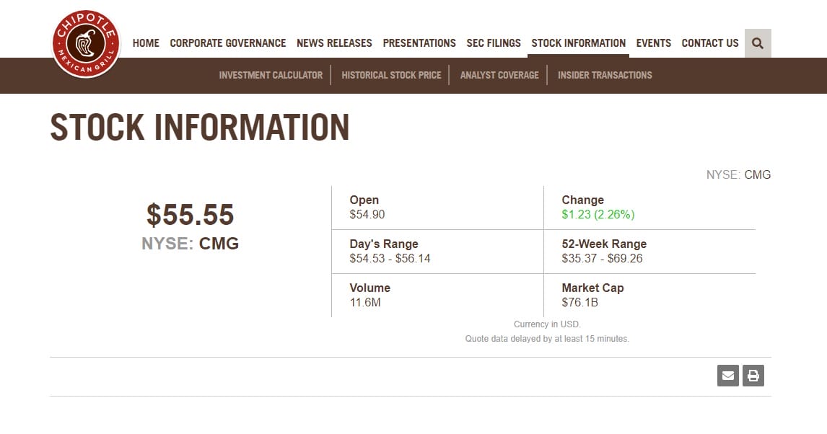Open the INVESTMENT CALCULATOR
The height and width of the screenshot is (434, 827).
[x=271, y=75]
